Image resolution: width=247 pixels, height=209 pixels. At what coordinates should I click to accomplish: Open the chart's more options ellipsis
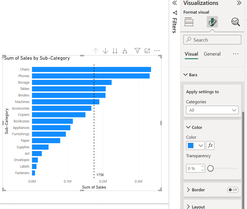[x=157, y=51]
